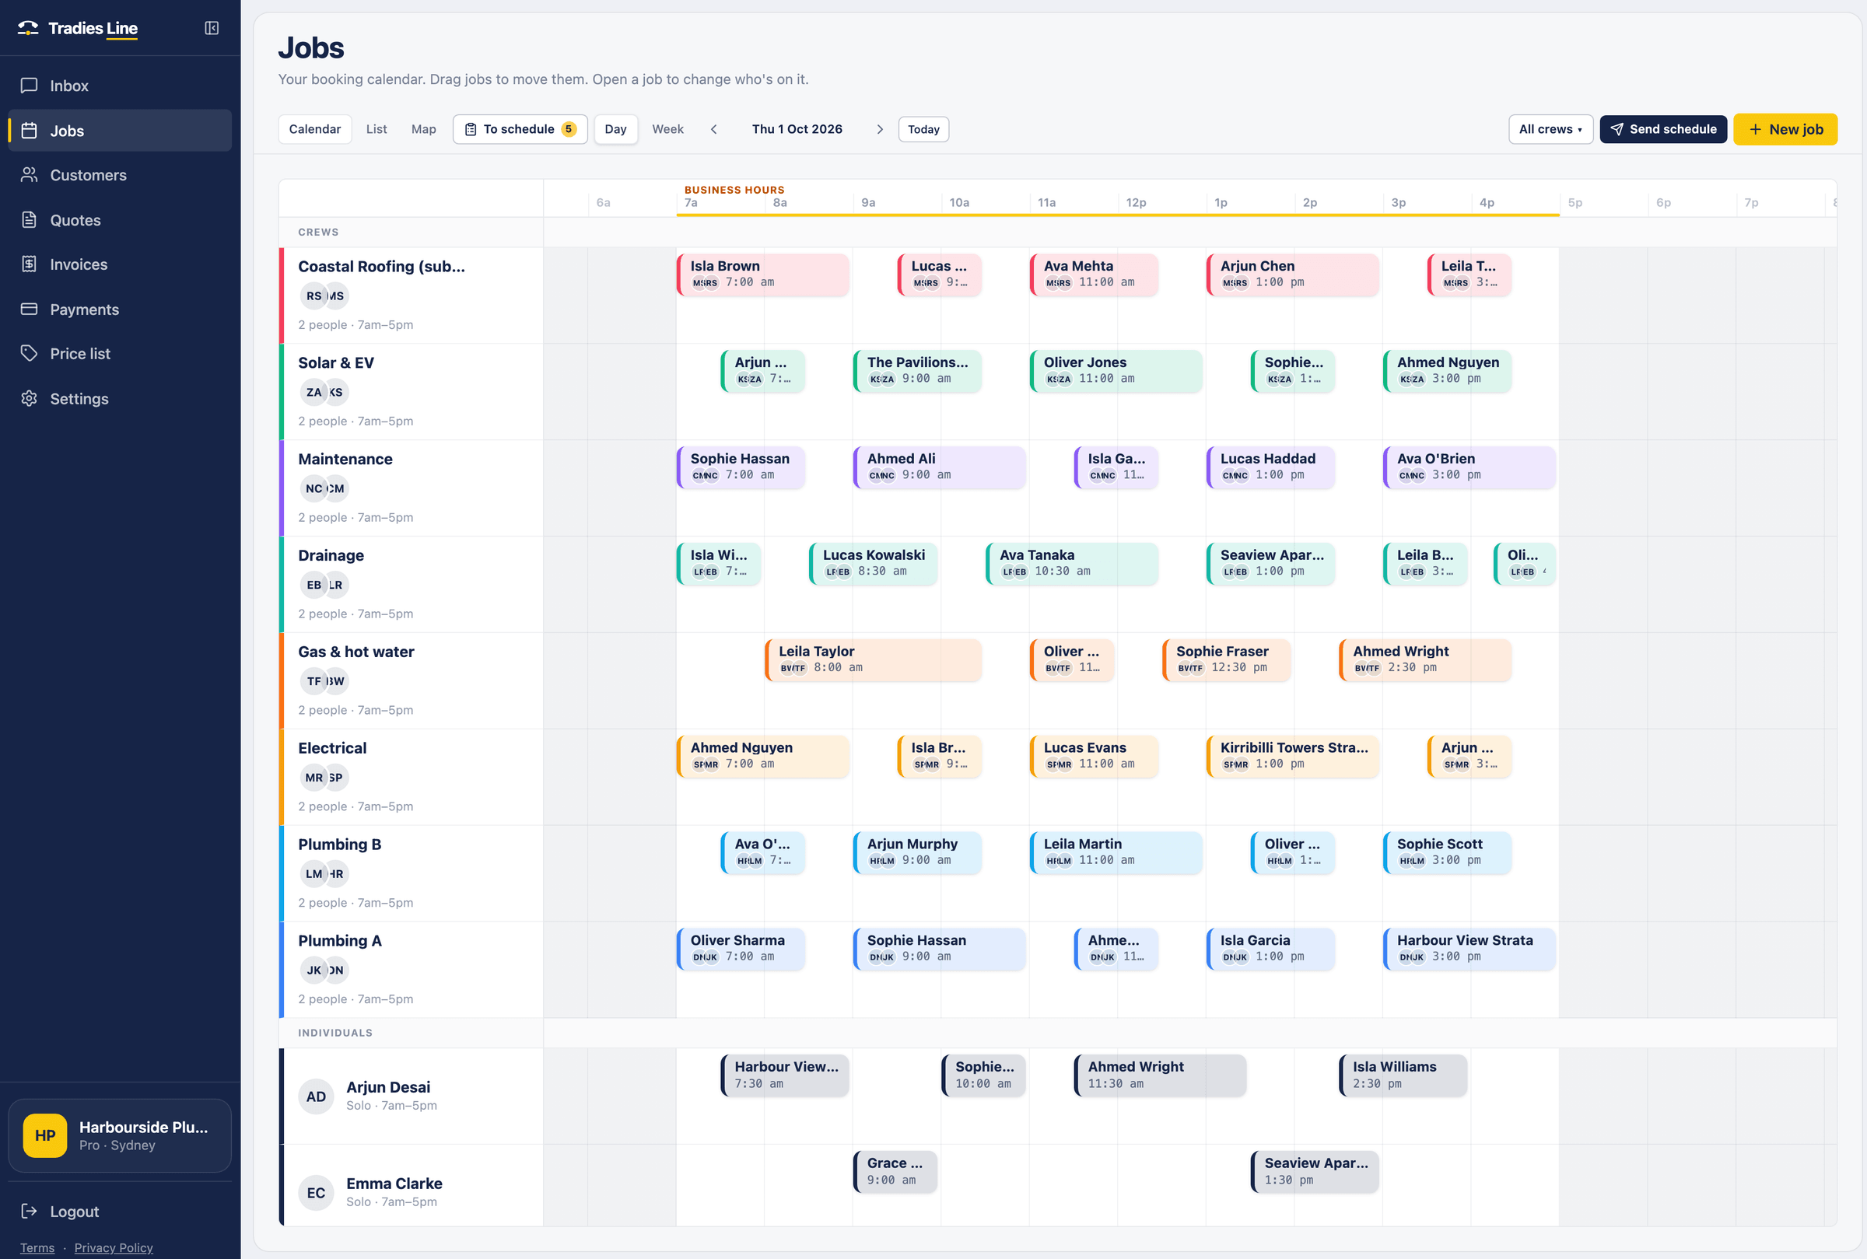Open Leila Martin 11:00 am job
Image resolution: width=1867 pixels, height=1259 pixels.
[1116, 853]
